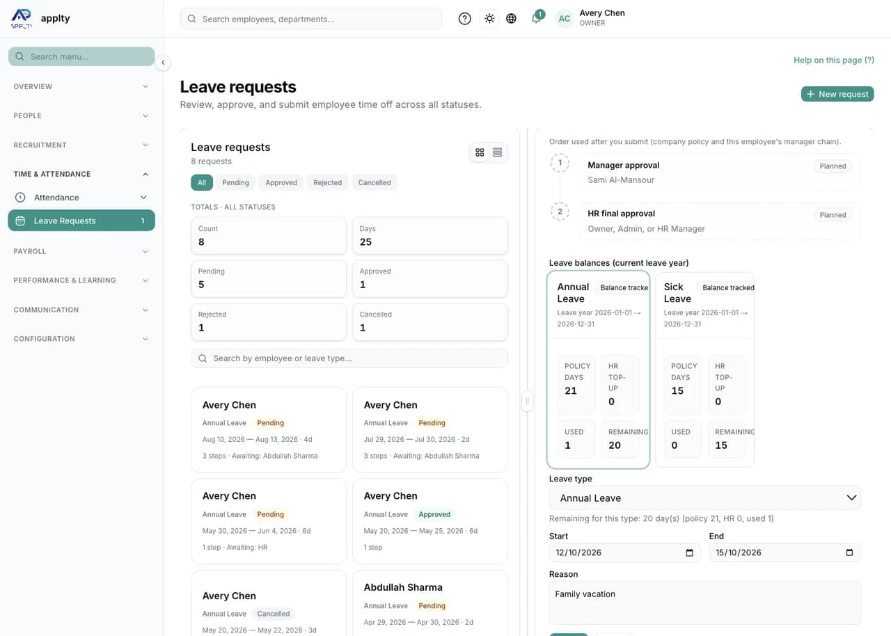Click the magnifier icon in the employee search bar

191,19
